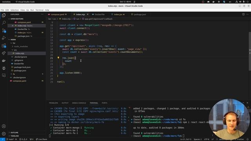251x141 pixels.
Task: Open notifications bell in status bar
Action: click(247, 139)
